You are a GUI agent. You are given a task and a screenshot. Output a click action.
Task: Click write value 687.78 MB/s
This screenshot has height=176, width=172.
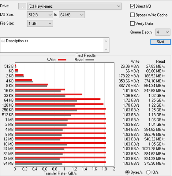pos(129,85)
